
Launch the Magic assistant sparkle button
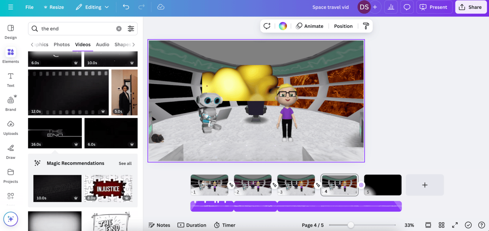(11, 219)
